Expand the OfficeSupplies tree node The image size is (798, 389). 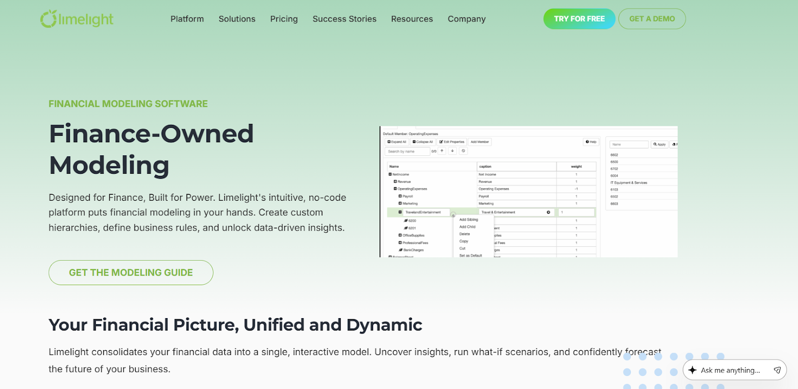point(400,235)
